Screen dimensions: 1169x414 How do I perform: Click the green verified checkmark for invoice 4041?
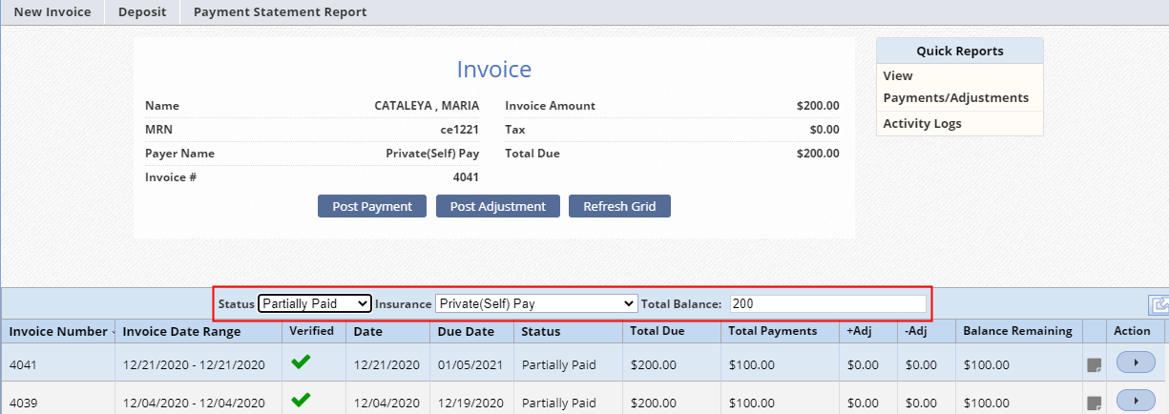click(x=301, y=362)
